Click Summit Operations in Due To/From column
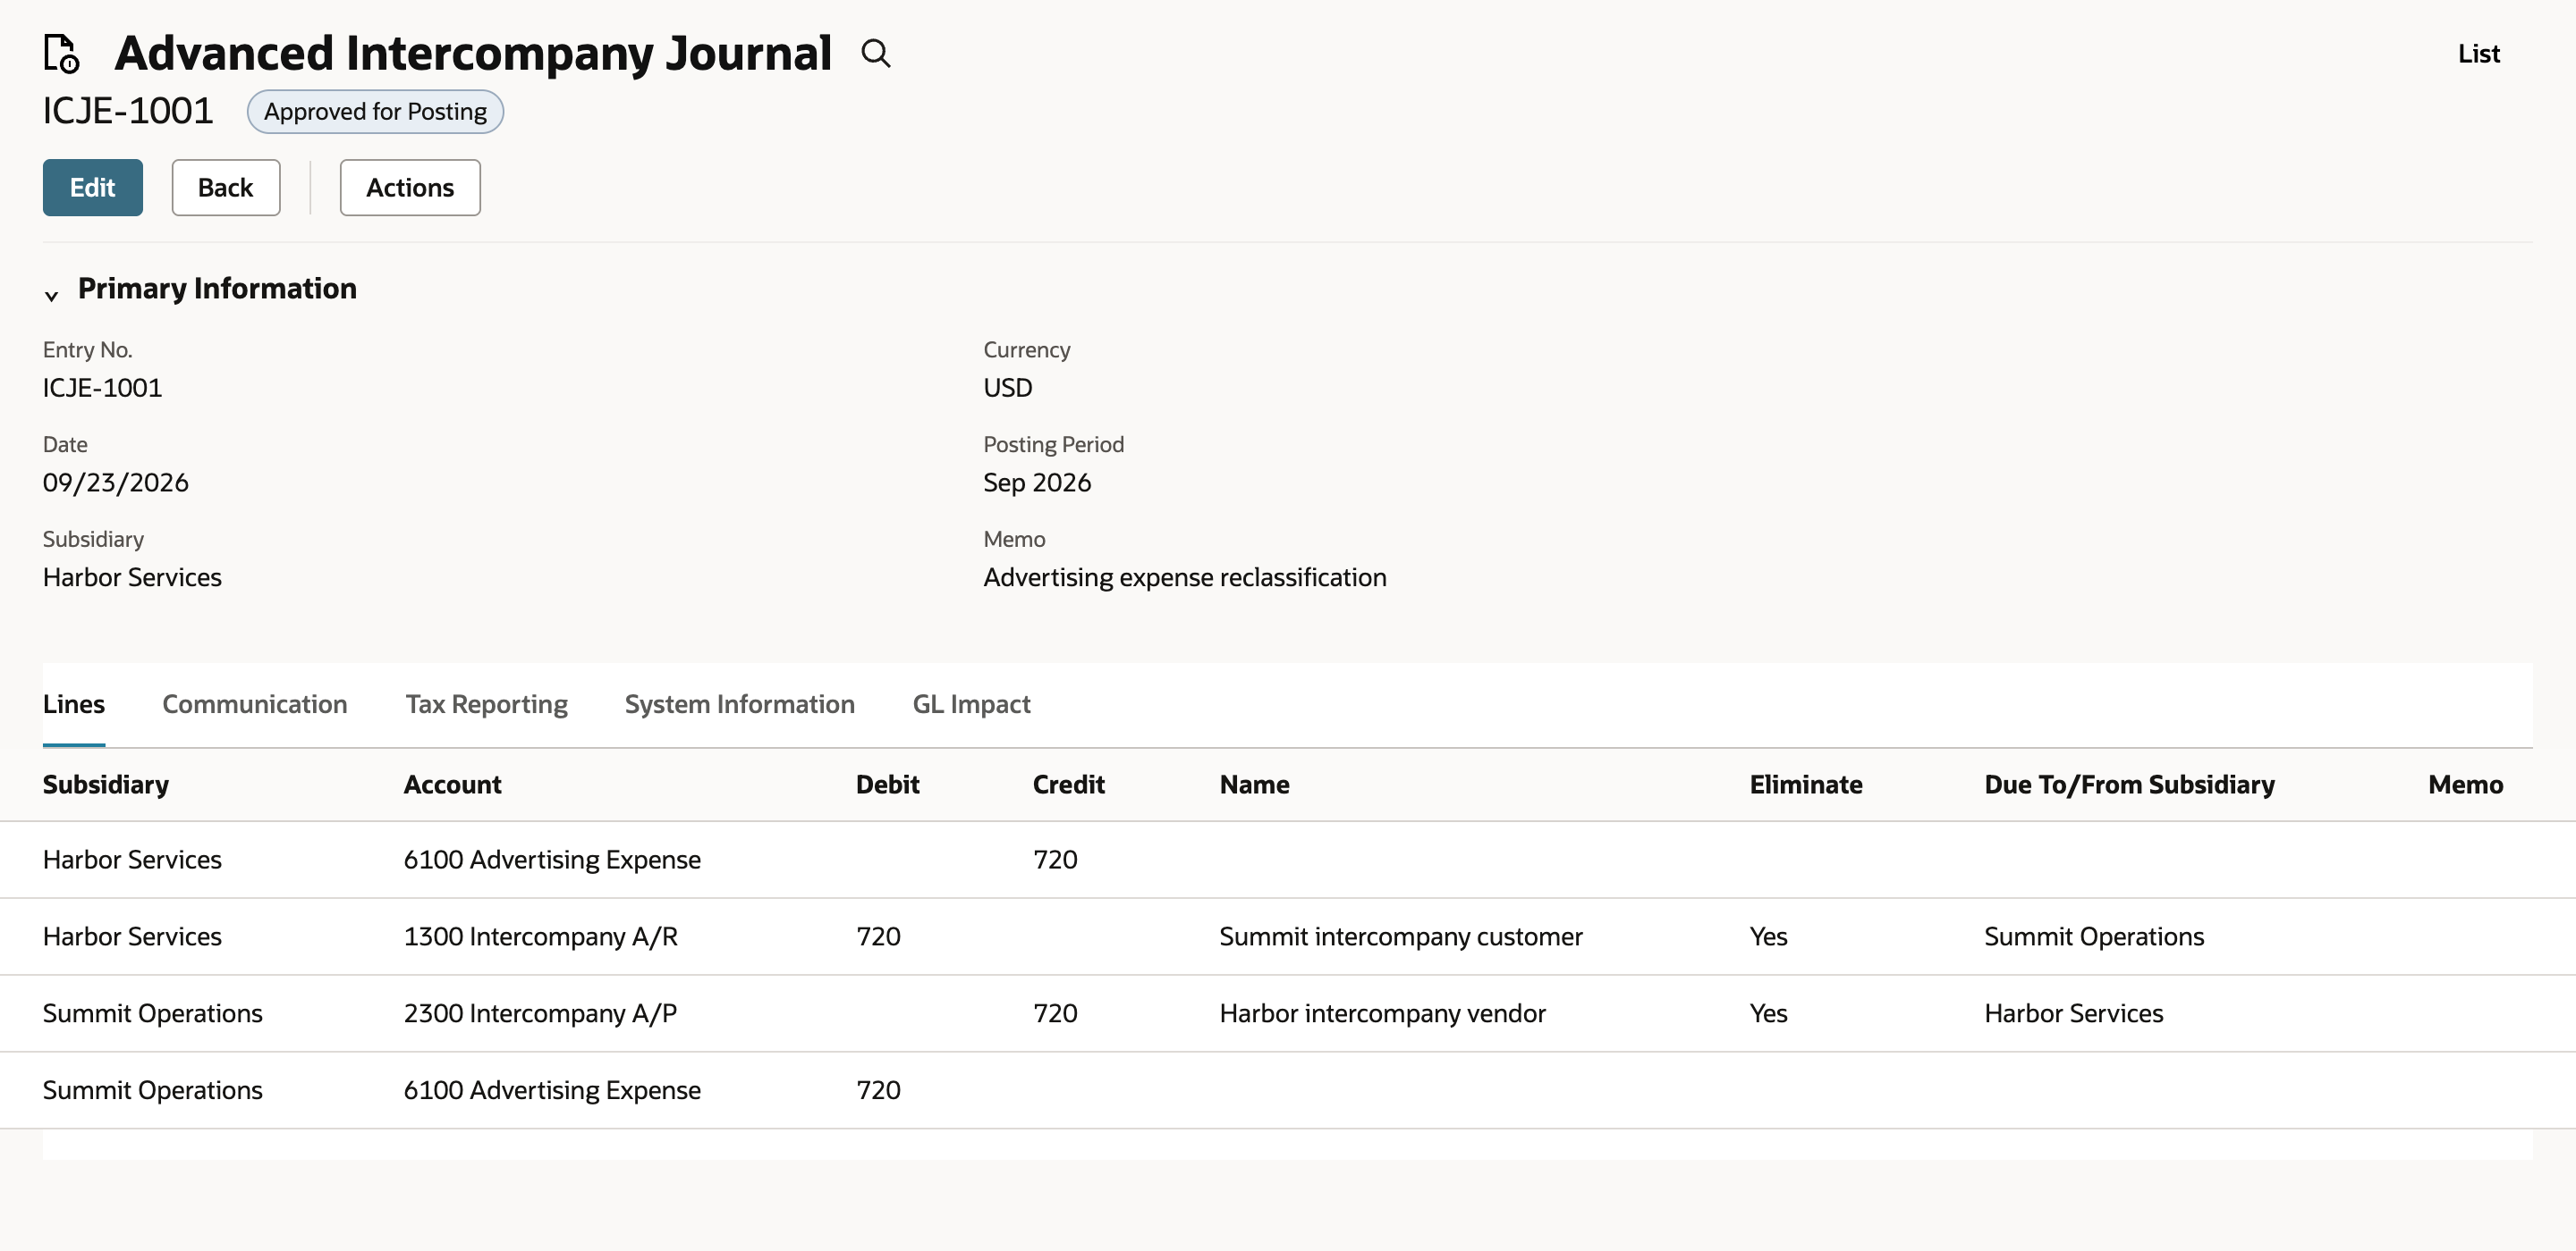Screen dimensions: 2576x1251 coord(2094,936)
